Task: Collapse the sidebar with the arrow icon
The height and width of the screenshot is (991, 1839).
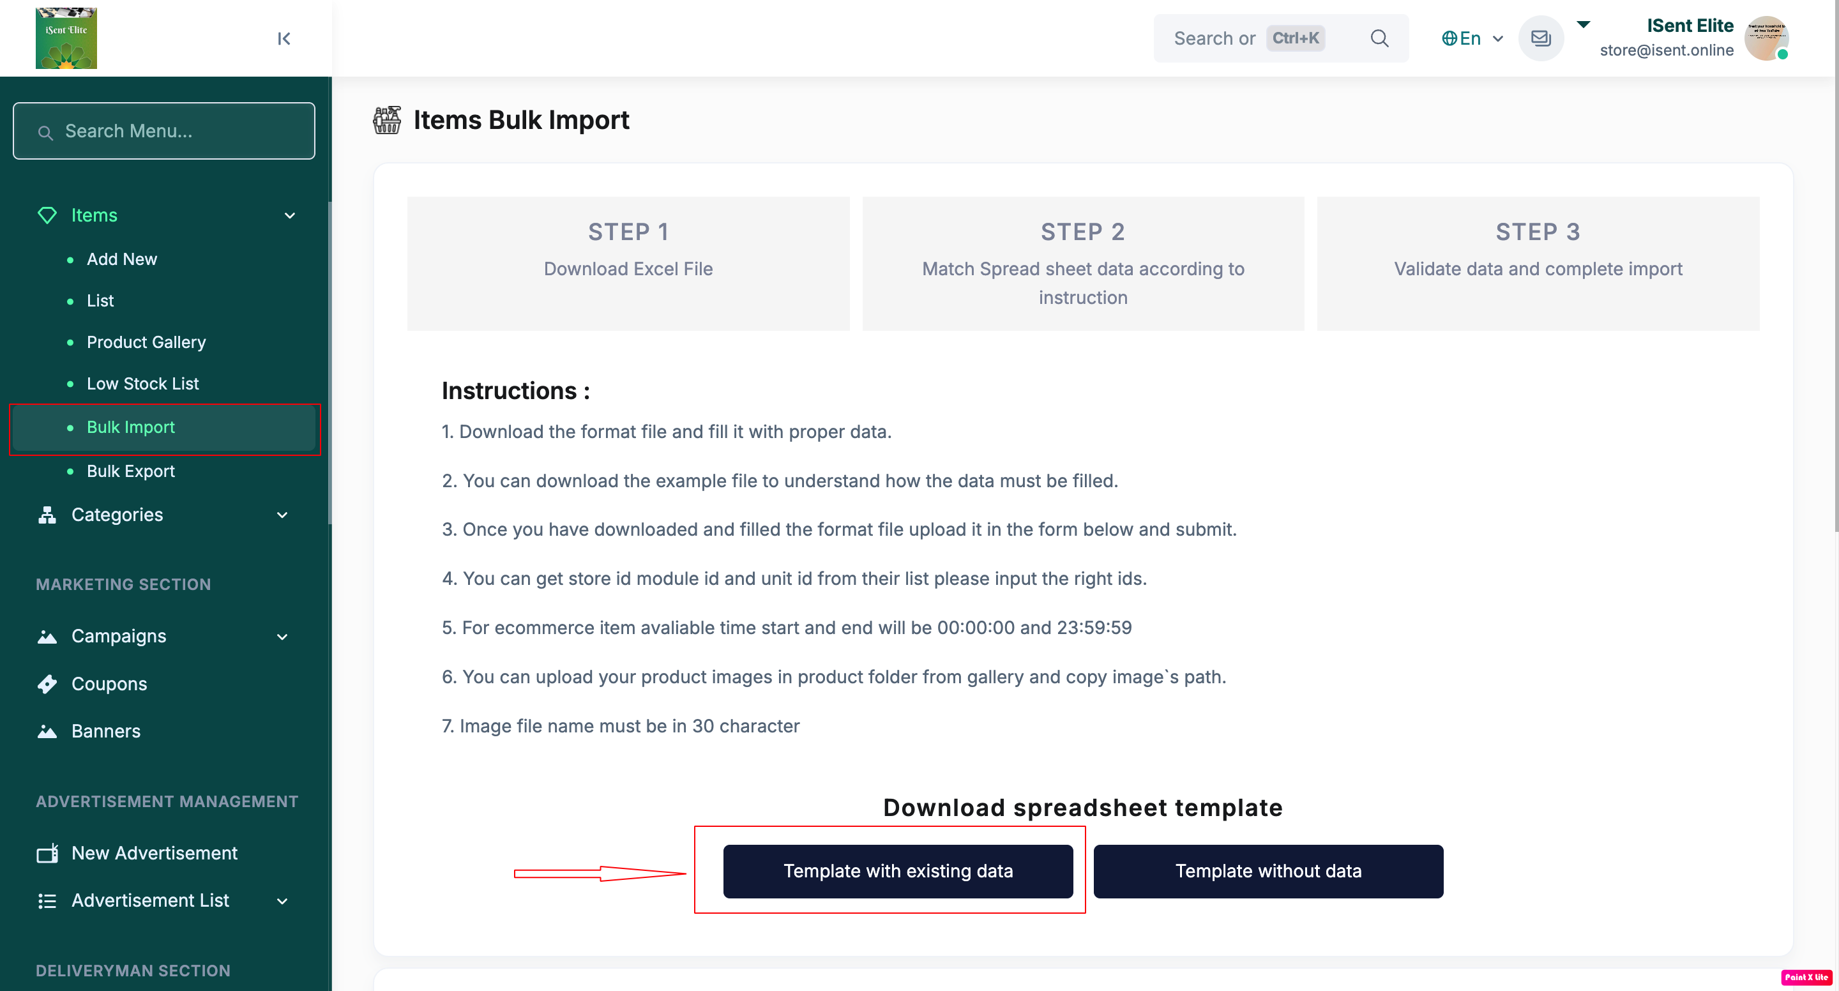Action: pos(284,38)
